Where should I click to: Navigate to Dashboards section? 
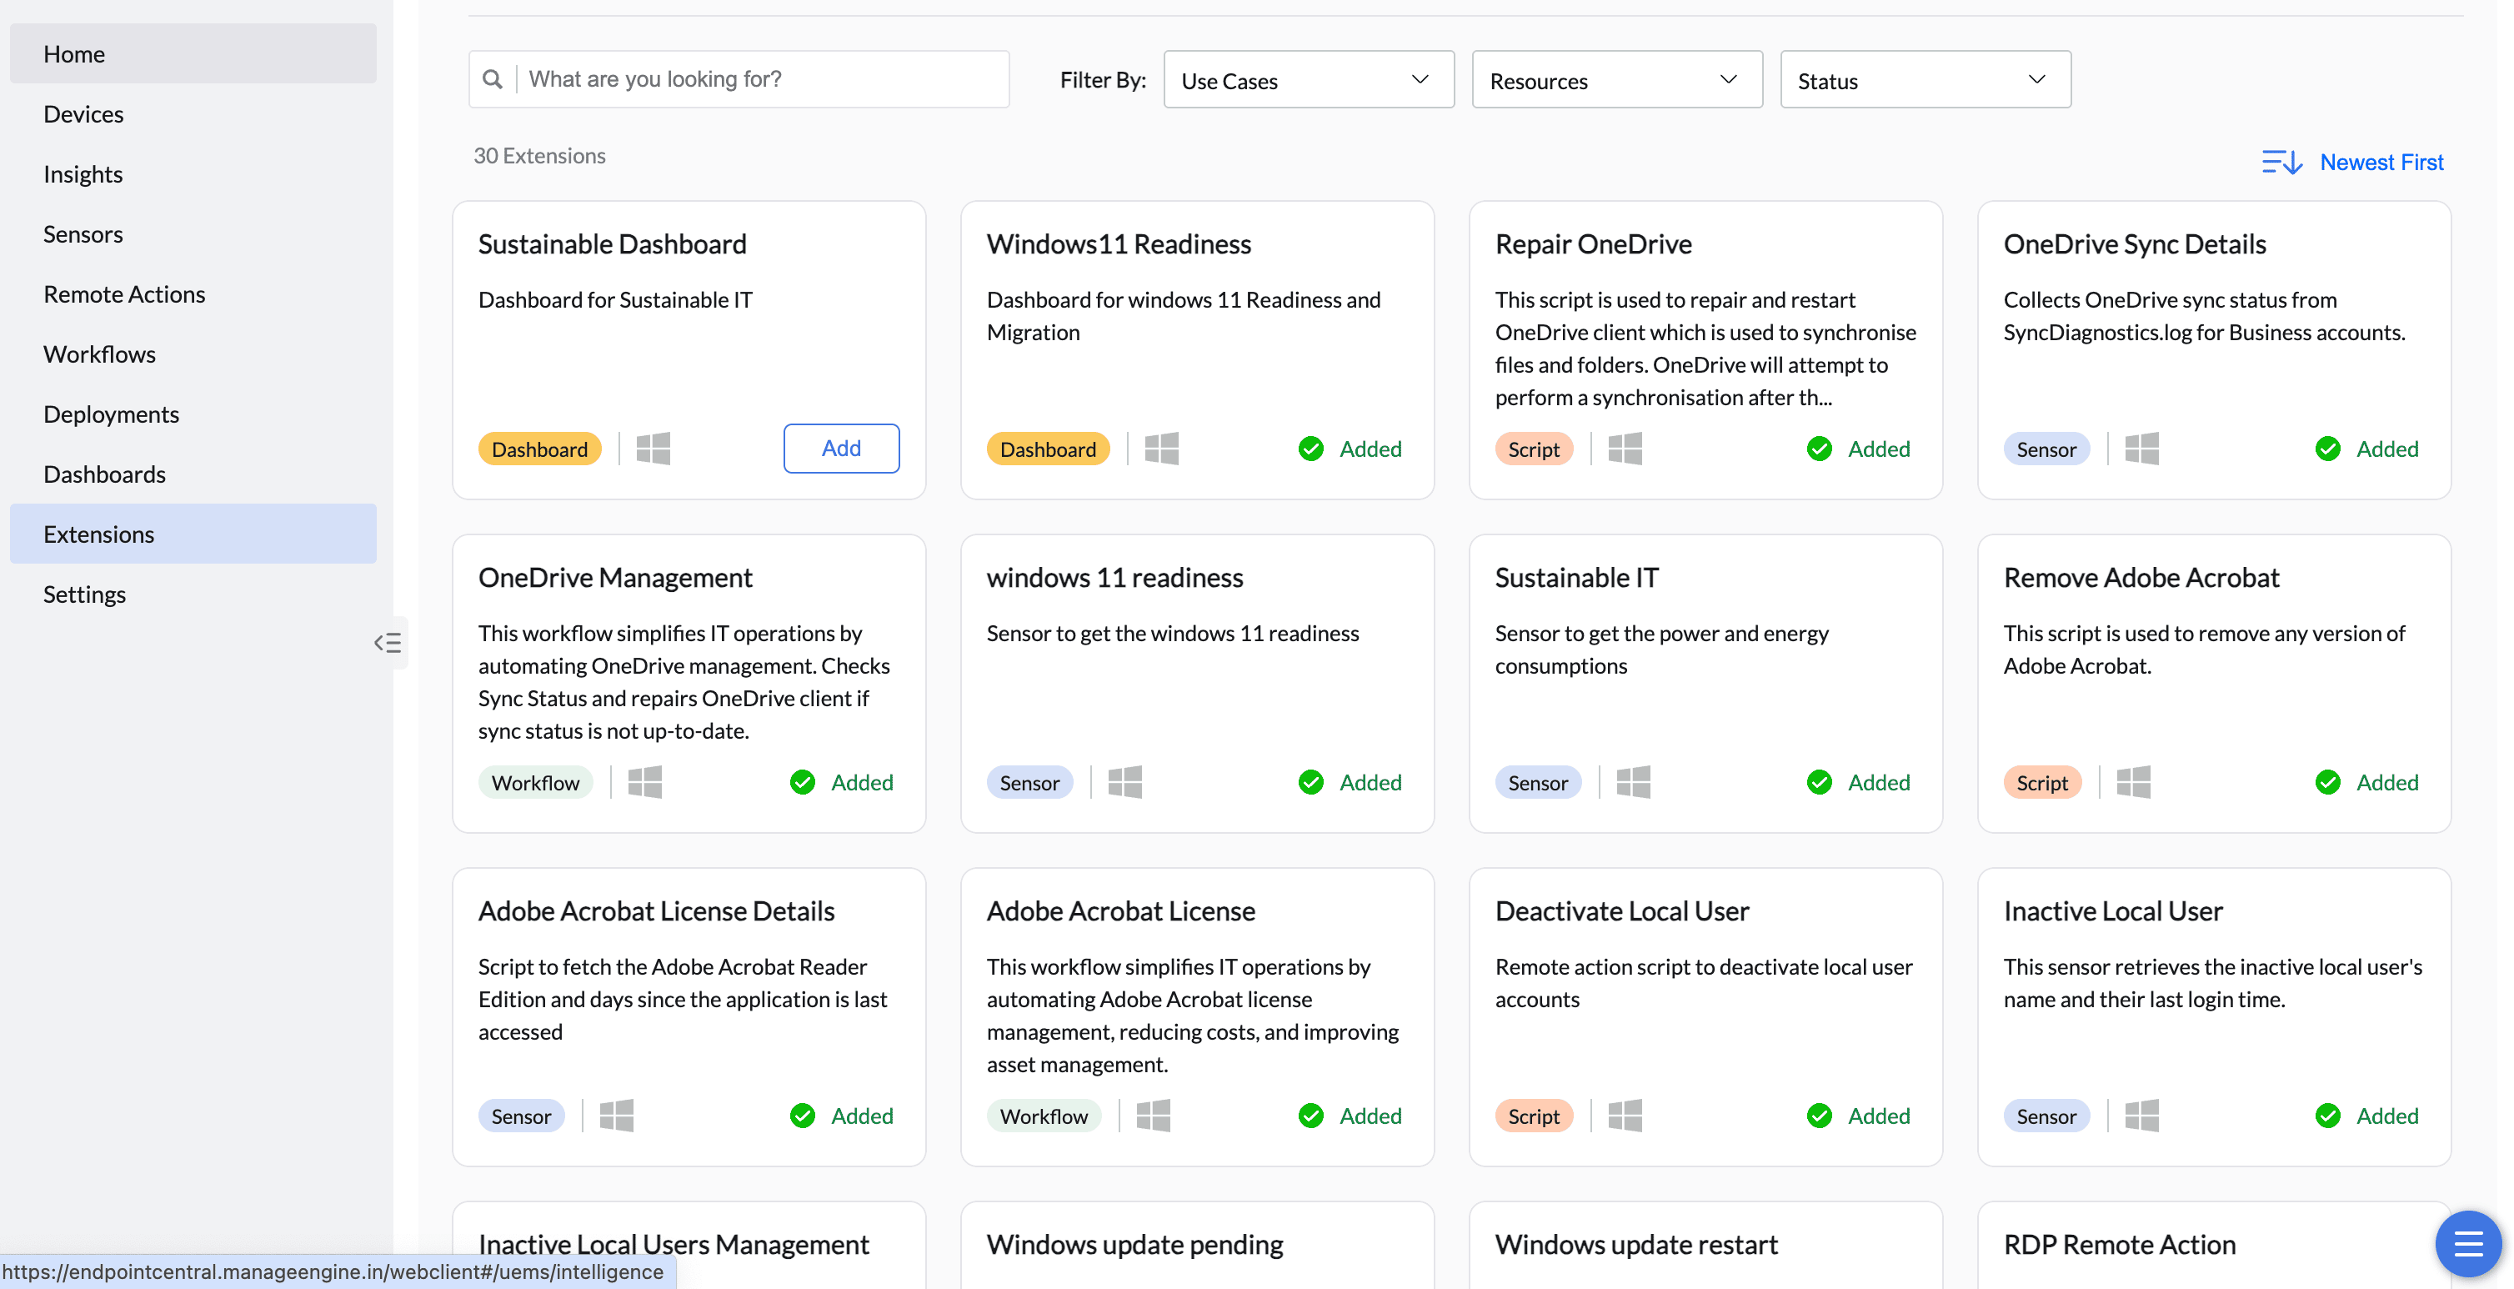click(x=104, y=474)
